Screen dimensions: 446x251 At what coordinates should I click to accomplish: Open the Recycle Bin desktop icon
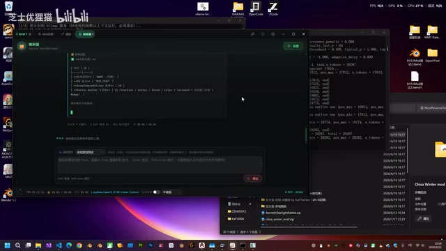(8, 6)
